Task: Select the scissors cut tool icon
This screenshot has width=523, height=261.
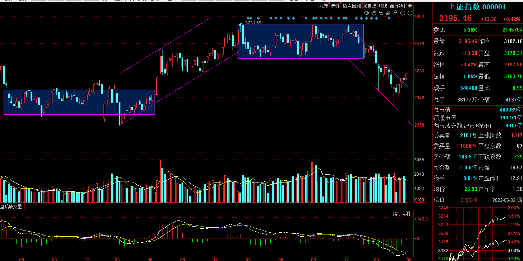Action: (388, 13)
